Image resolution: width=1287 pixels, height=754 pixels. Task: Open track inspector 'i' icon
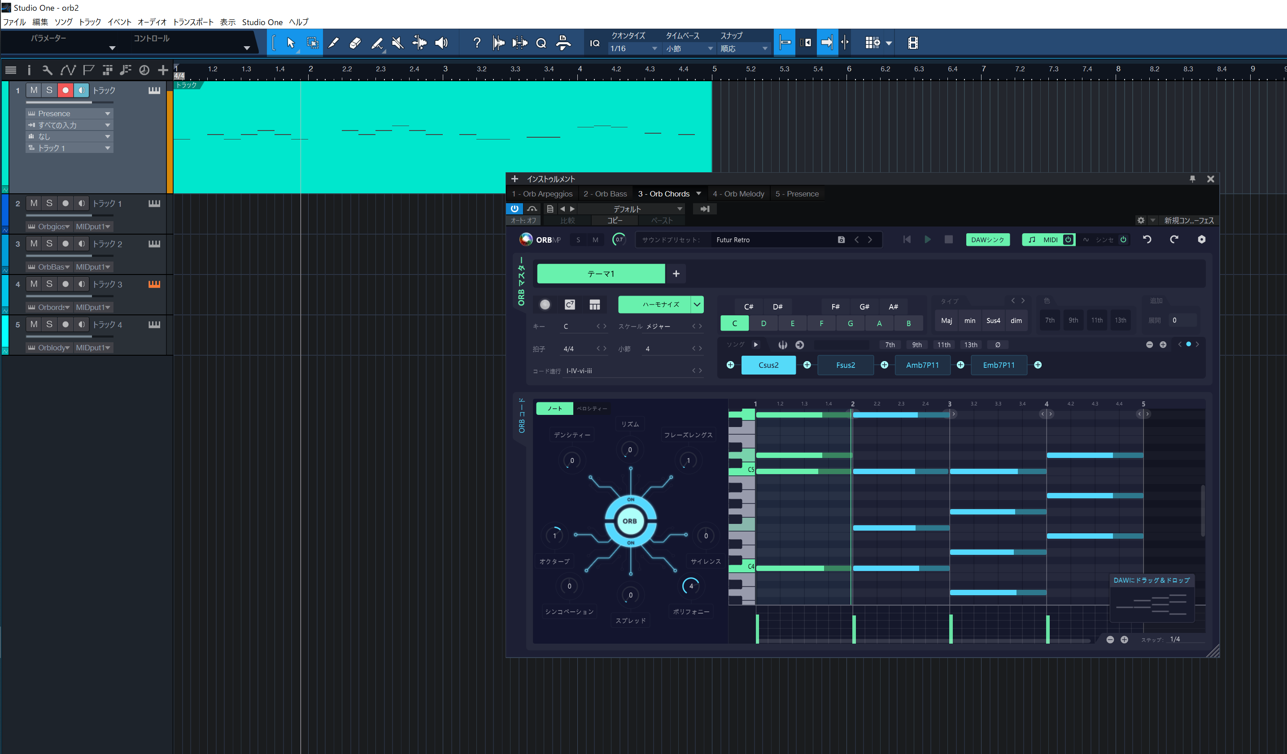29,70
